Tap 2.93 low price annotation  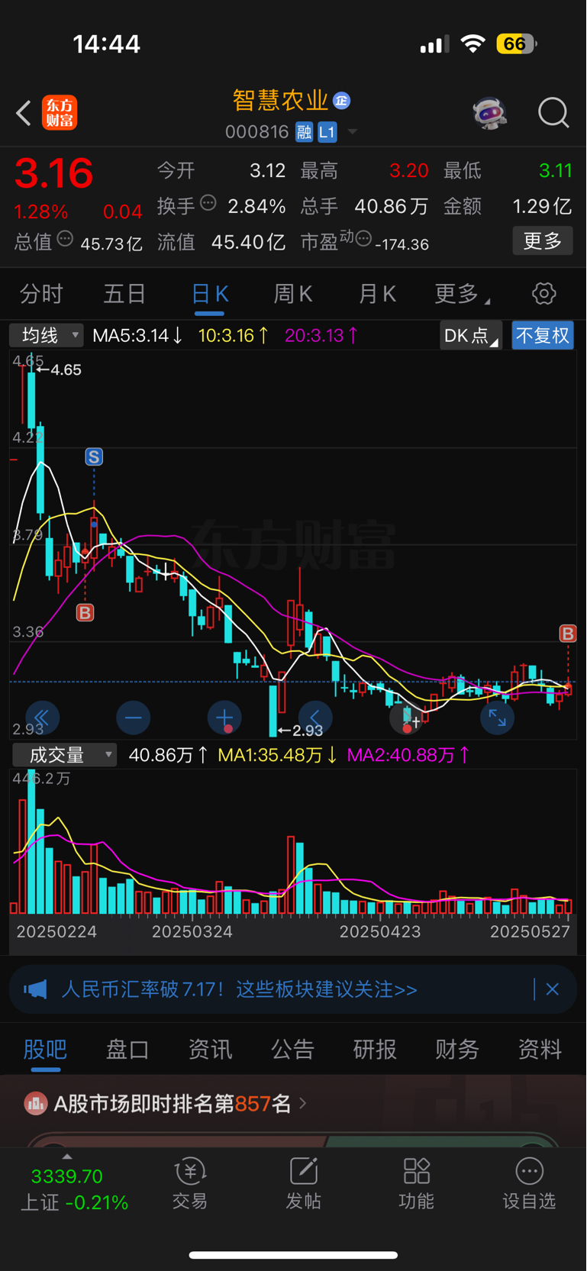(301, 731)
